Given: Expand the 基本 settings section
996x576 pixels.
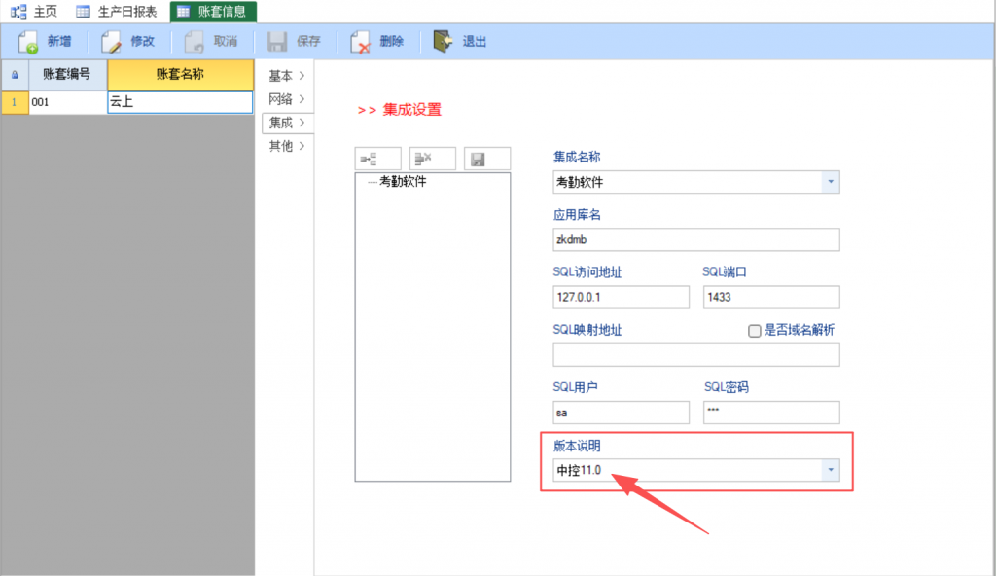Looking at the screenshot, I should 286,76.
